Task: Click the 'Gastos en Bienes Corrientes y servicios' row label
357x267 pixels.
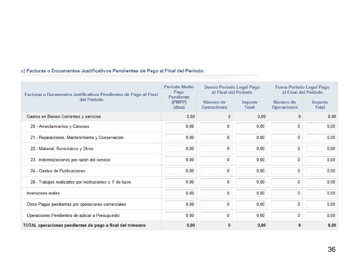Action: coord(64,116)
